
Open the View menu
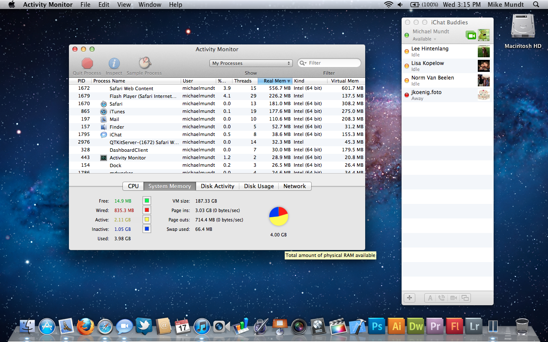[x=124, y=5]
